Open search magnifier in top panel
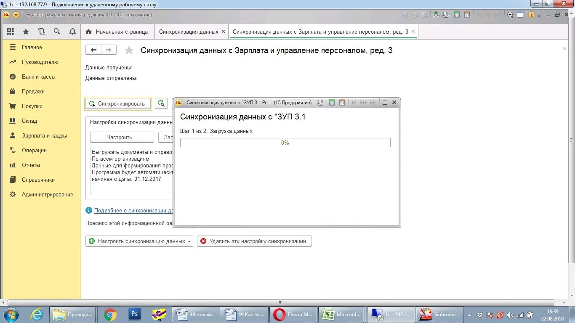 click(57, 32)
